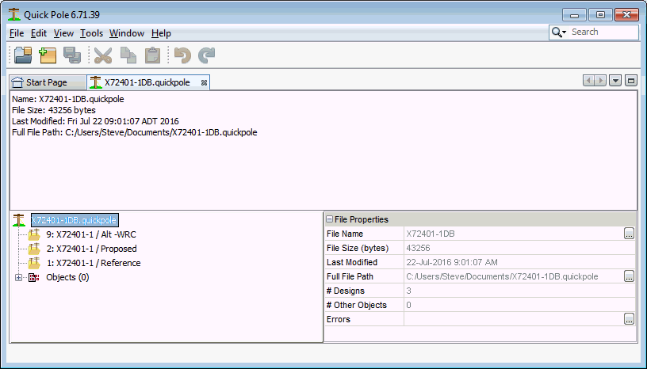Click the Redo arrow icon
This screenshot has width=647, height=369.
click(207, 55)
